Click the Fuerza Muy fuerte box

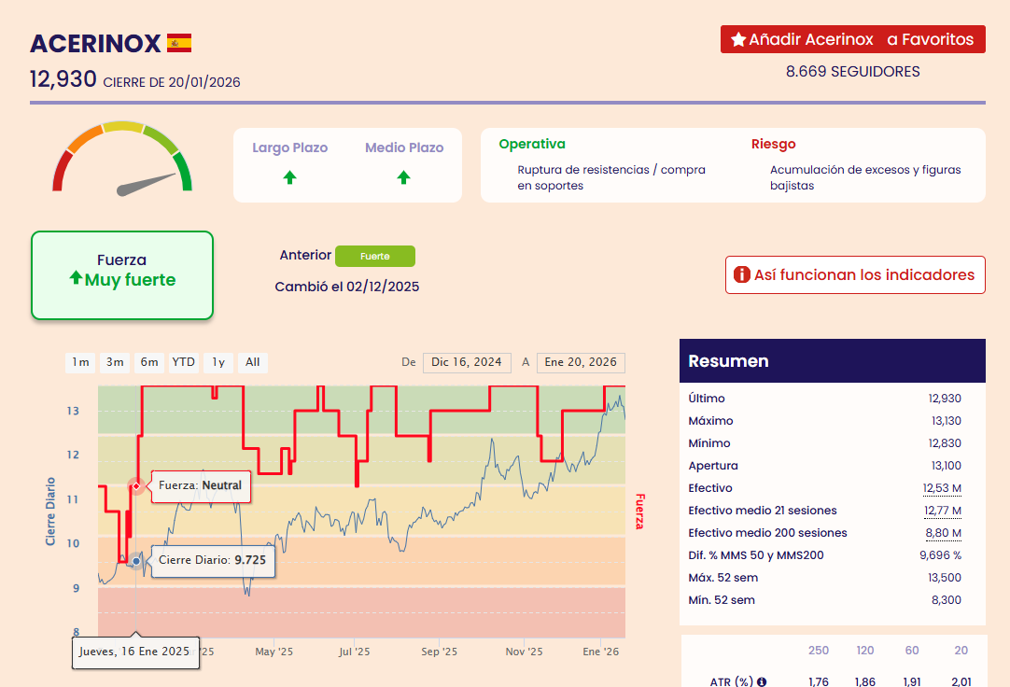[x=122, y=275]
